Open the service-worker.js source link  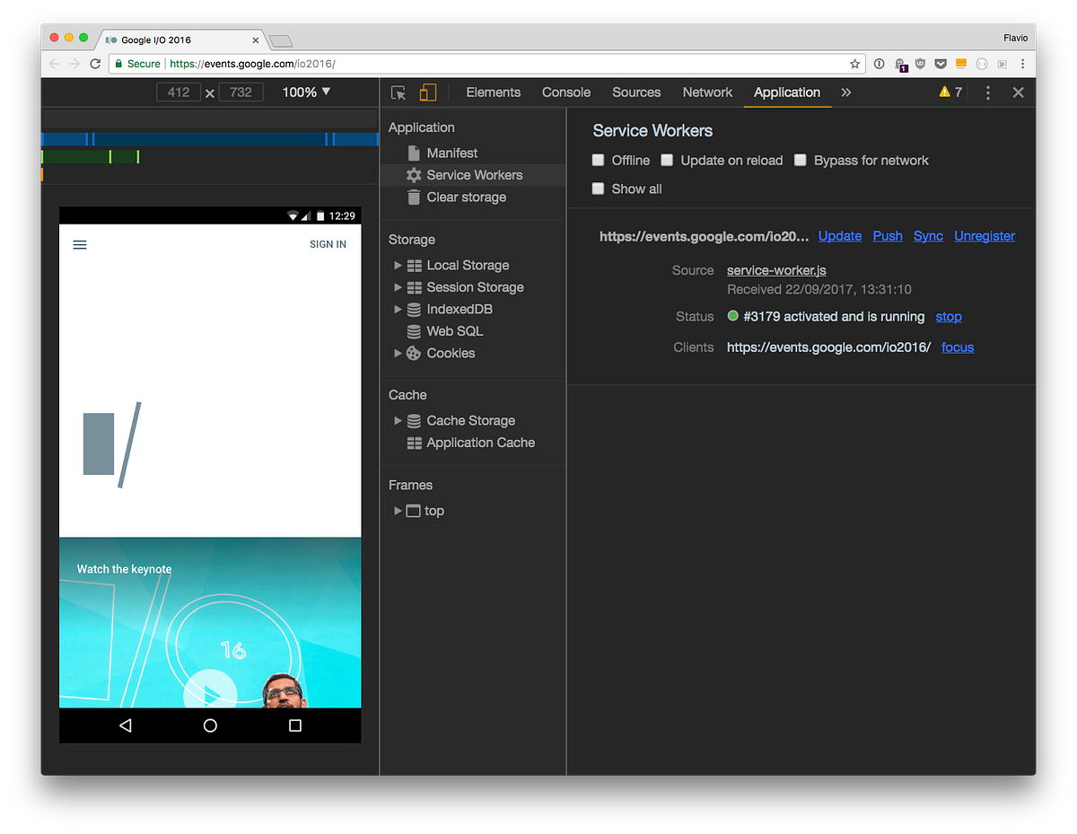(x=775, y=270)
